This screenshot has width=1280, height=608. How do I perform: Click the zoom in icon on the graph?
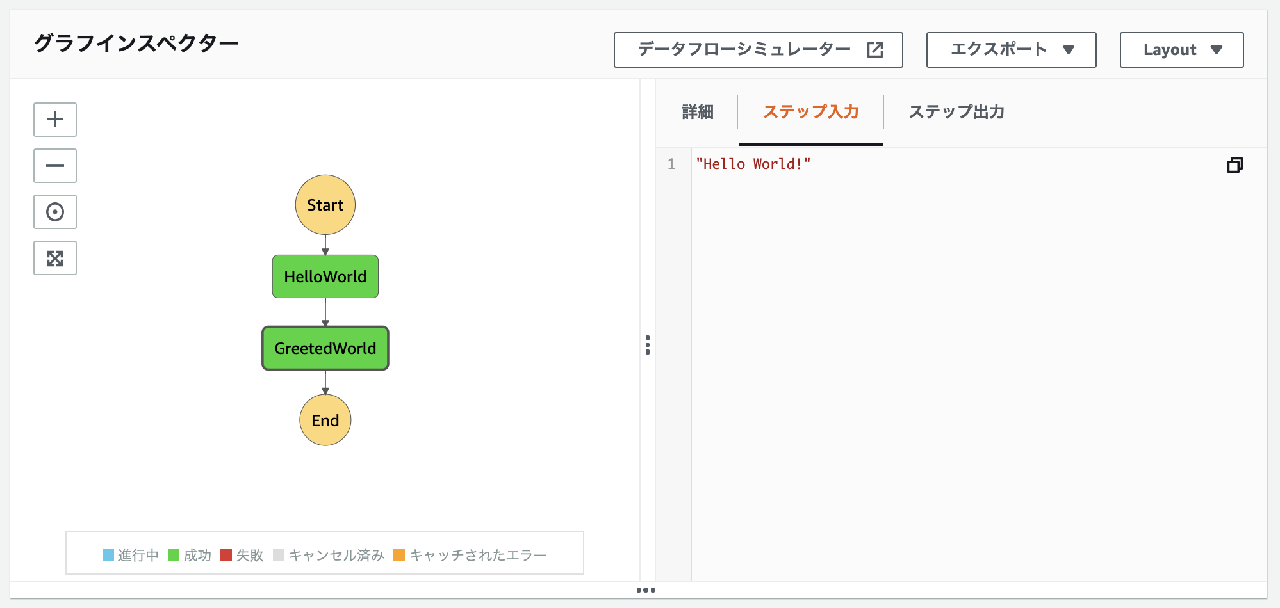click(54, 119)
